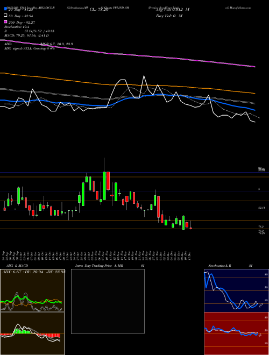Screen dimensions: 269x355
Task: Select the '20 Day = 81.25' legend text
Action: tap(21, 10)
